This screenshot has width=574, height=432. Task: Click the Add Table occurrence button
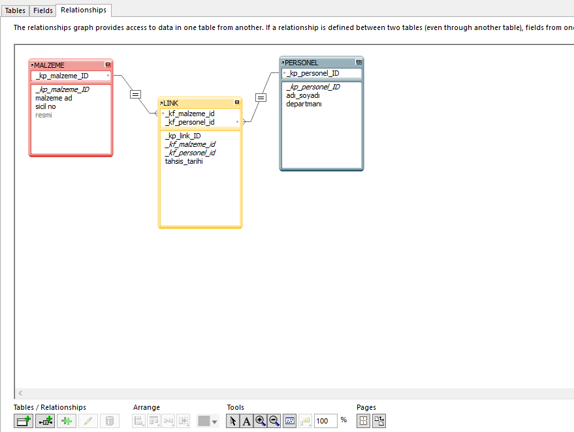click(24, 421)
